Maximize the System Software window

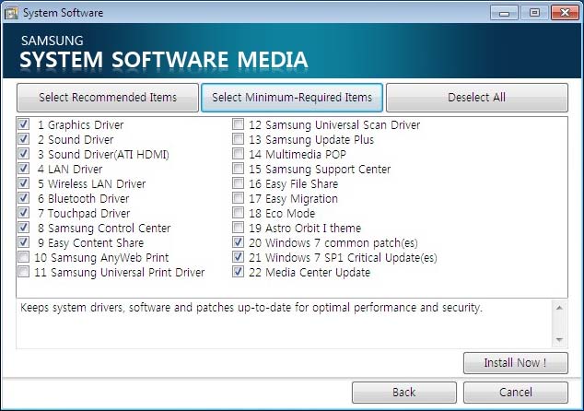(534, 13)
